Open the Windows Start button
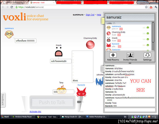The image size is (159, 124). (5, 117)
